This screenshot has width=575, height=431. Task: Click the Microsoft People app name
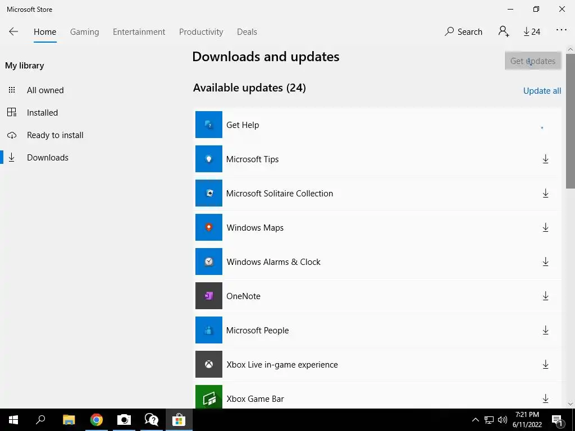257,330
